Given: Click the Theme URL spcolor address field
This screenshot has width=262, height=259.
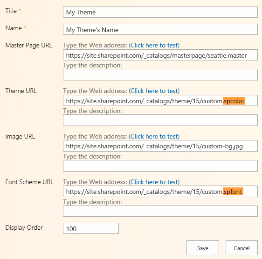Looking at the screenshot, I should coord(160,100).
